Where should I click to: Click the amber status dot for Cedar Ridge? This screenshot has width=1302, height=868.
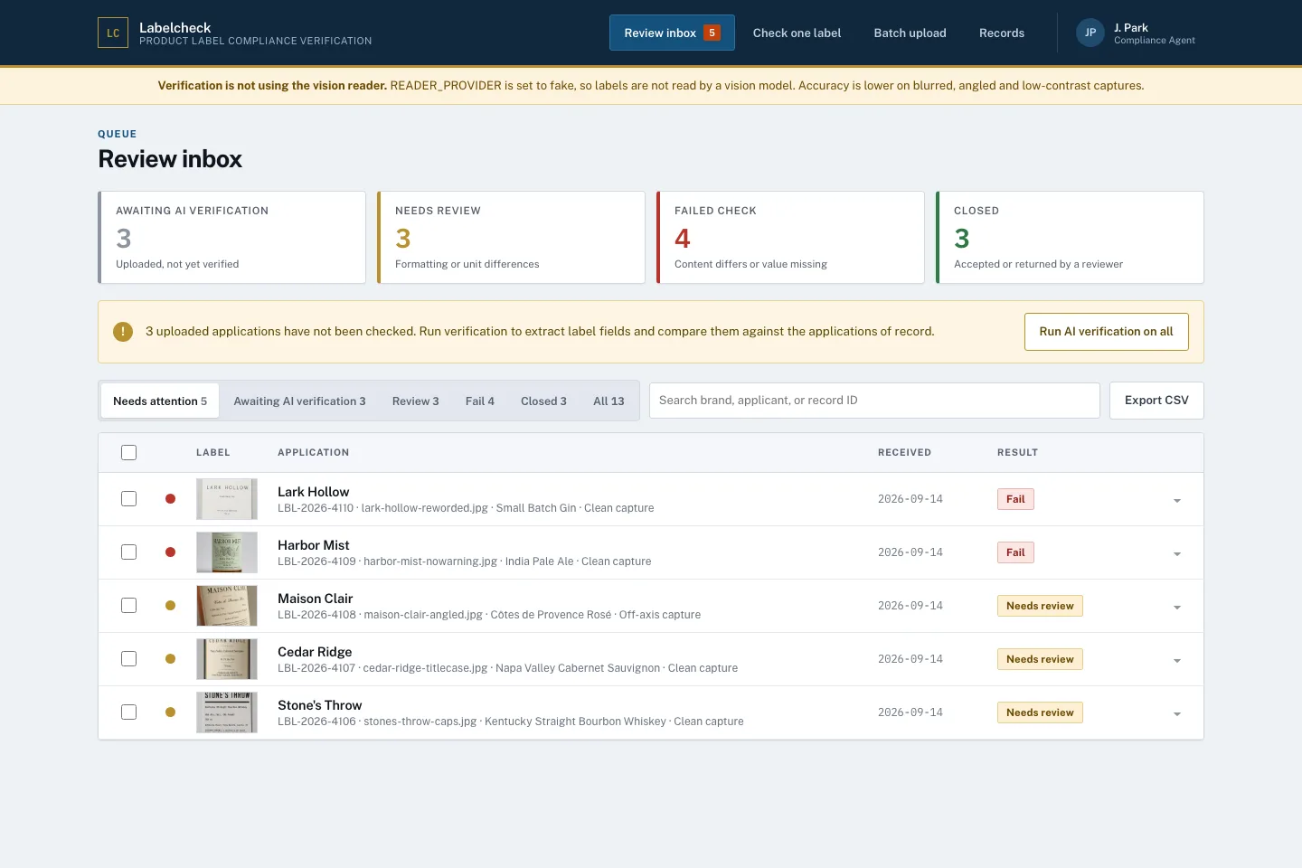coord(170,659)
